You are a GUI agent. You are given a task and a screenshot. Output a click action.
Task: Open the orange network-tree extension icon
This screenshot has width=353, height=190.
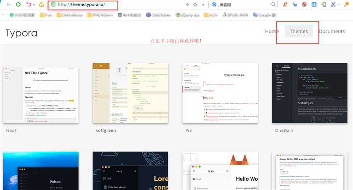(x=285, y=4)
